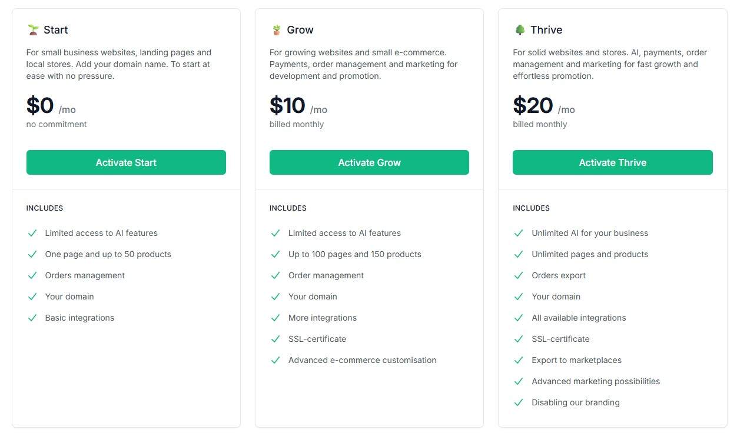
Task: Click the seedling icon beside Grow
Action: tap(275, 29)
